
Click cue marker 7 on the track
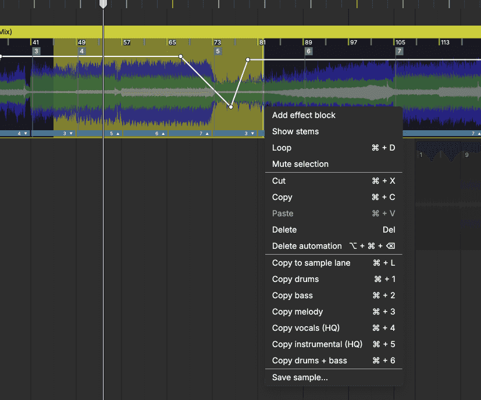click(x=399, y=51)
